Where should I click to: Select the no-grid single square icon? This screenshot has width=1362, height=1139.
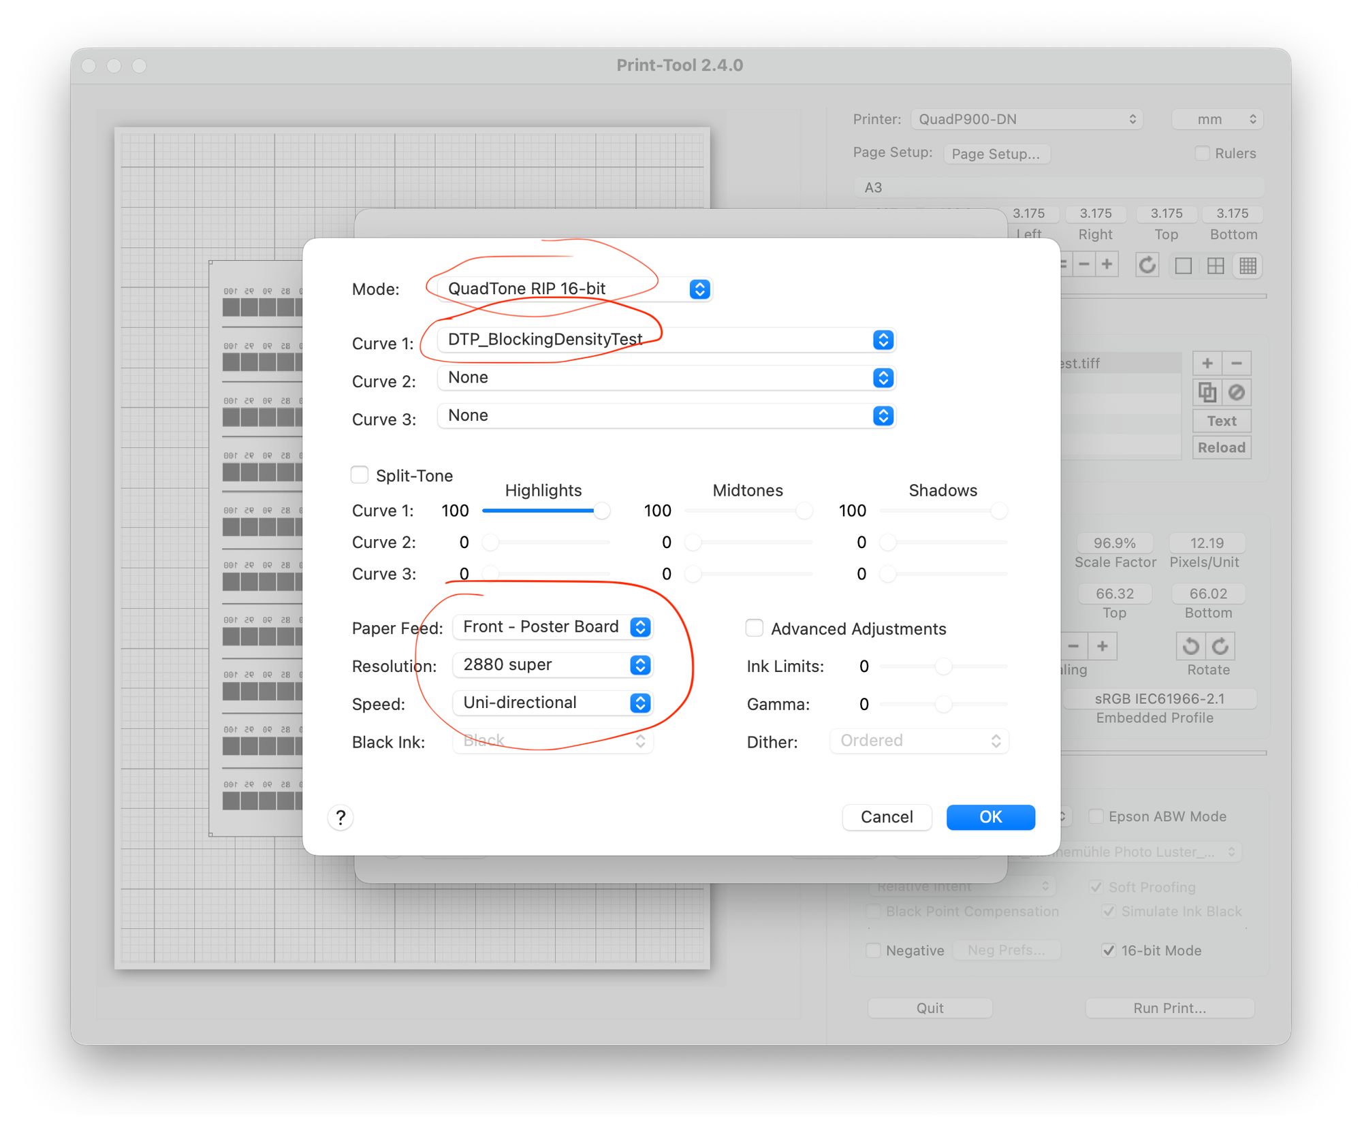[x=1184, y=266]
